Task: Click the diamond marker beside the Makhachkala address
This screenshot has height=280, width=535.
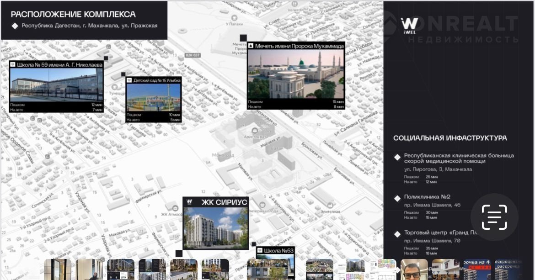Action: click(x=15, y=26)
